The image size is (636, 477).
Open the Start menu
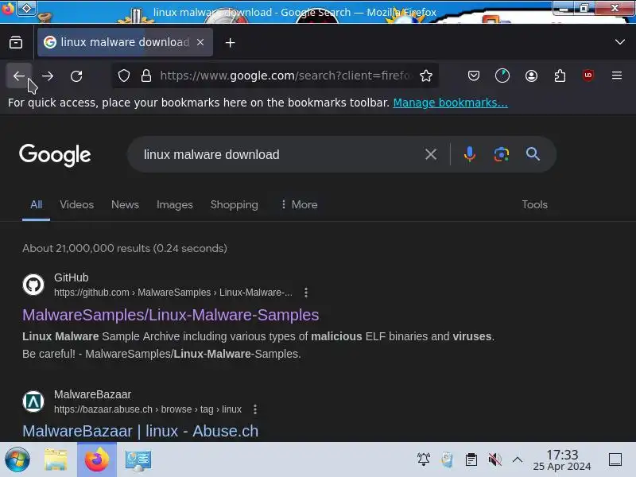point(17,460)
